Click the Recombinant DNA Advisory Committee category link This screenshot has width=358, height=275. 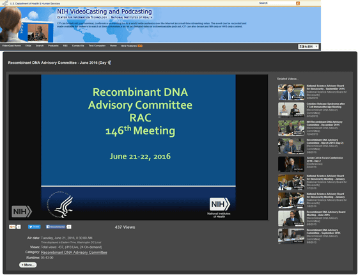click(x=74, y=253)
